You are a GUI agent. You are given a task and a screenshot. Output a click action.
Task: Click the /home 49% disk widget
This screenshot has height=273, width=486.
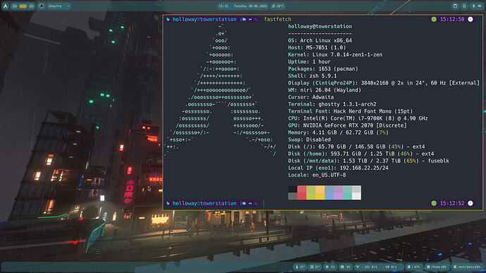click(x=437, y=267)
